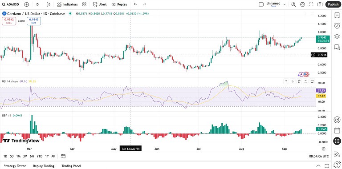Select the 1Y date range
Viewport: 342px width, 169px height.
[47, 156]
